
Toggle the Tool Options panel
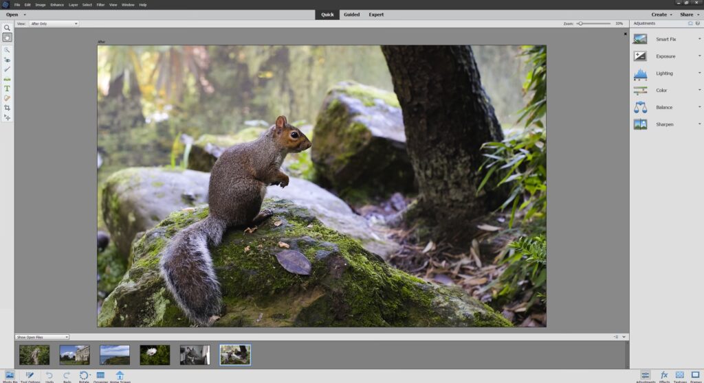tap(30, 375)
